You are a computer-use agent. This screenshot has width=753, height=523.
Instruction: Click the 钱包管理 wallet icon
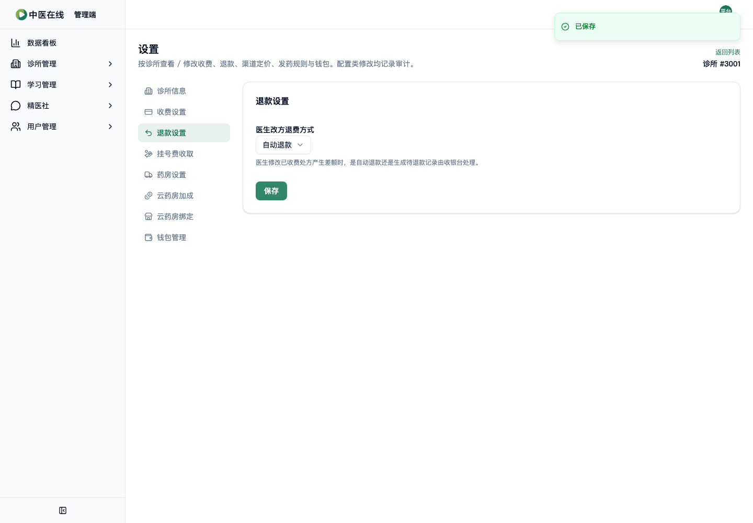pyautogui.click(x=149, y=237)
